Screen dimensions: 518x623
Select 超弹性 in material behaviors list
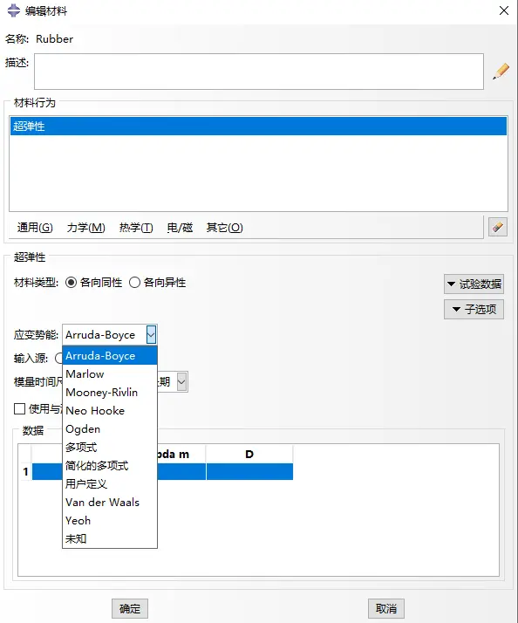pos(259,126)
